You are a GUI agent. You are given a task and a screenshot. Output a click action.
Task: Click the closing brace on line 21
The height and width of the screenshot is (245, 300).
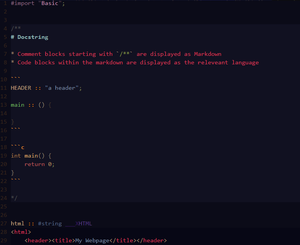[13, 173]
